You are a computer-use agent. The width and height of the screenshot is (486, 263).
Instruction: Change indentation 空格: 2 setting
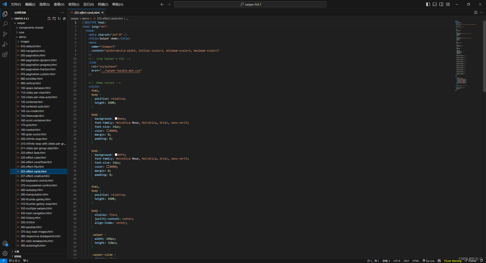click(x=386, y=261)
